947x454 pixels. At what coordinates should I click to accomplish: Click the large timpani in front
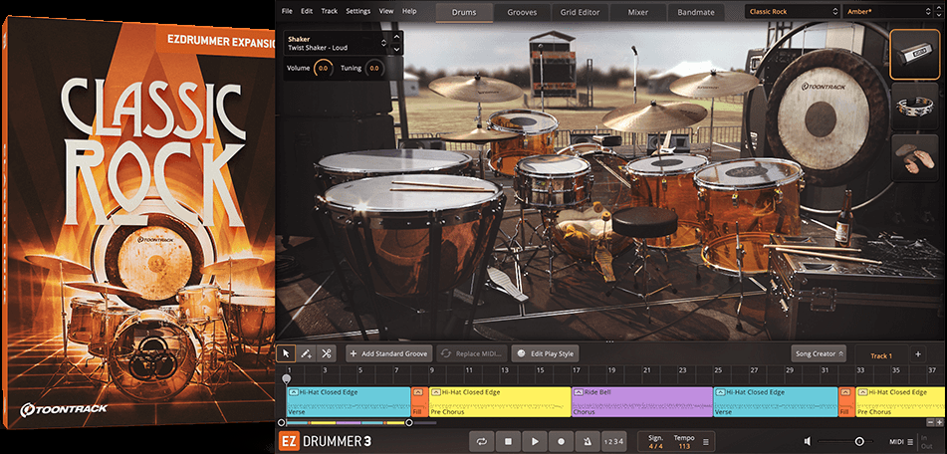click(410, 232)
